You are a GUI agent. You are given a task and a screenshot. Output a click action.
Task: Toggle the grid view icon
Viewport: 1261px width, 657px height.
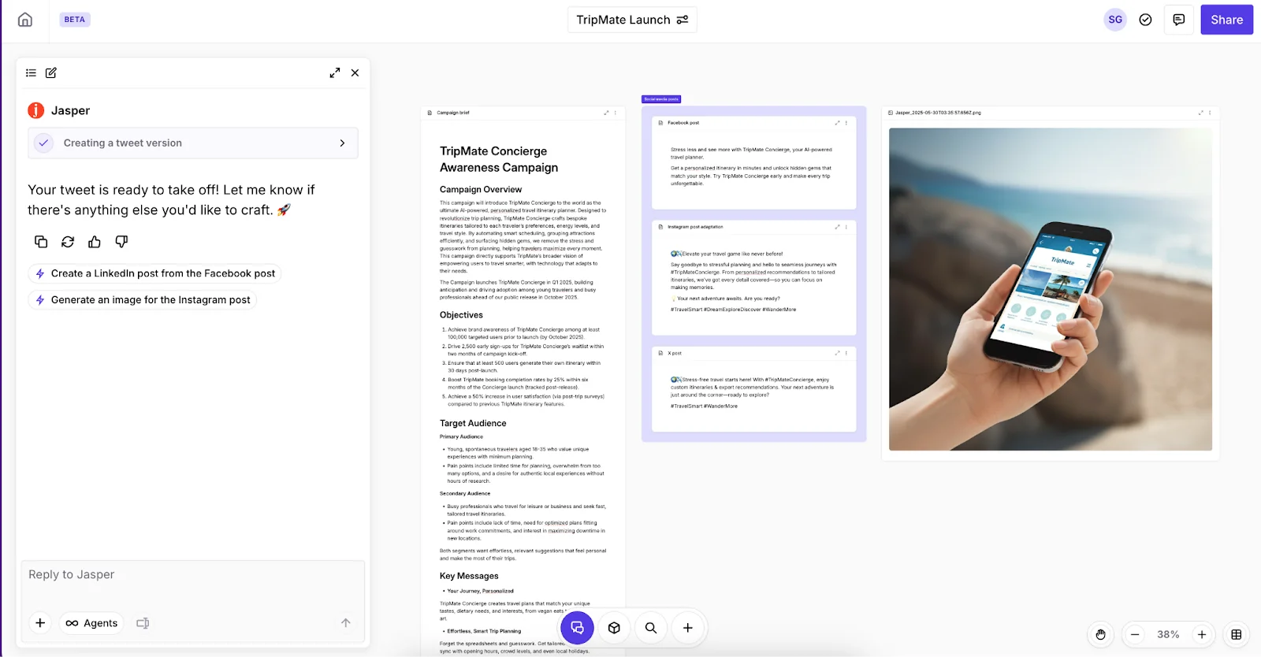click(1237, 634)
